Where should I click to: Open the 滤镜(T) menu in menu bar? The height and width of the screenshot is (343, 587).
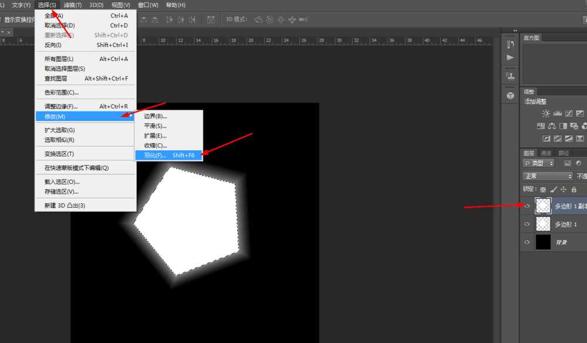coord(73,5)
